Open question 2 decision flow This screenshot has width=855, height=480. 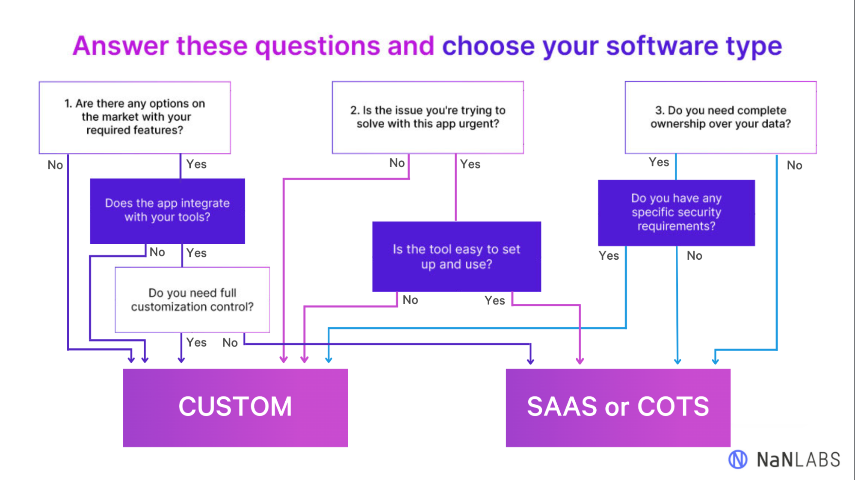(x=428, y=117)
